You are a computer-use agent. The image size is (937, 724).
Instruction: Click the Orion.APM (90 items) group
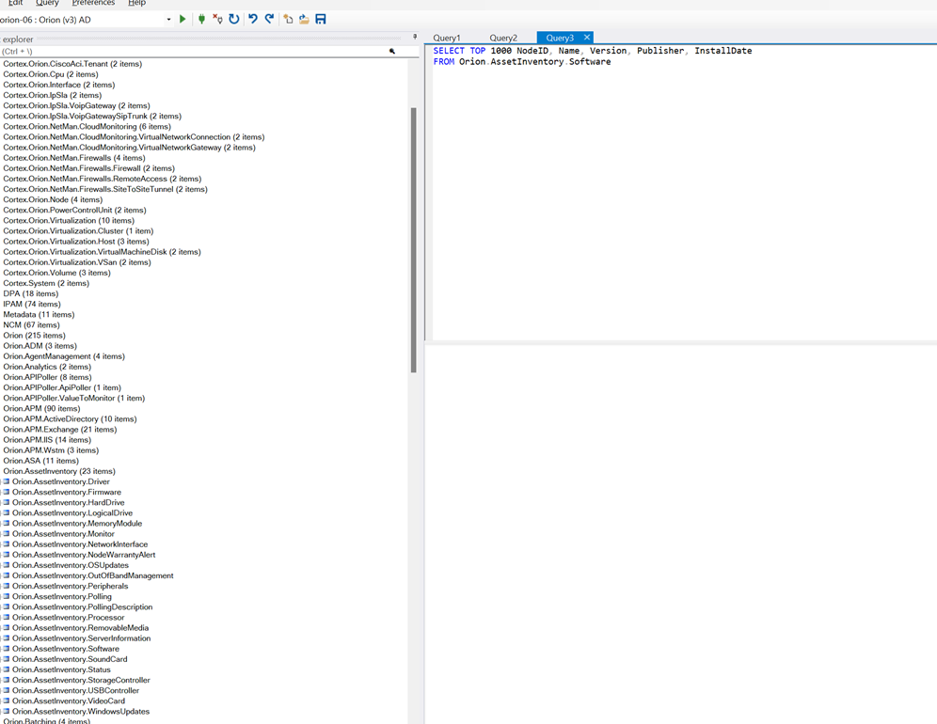coord(41,409)
